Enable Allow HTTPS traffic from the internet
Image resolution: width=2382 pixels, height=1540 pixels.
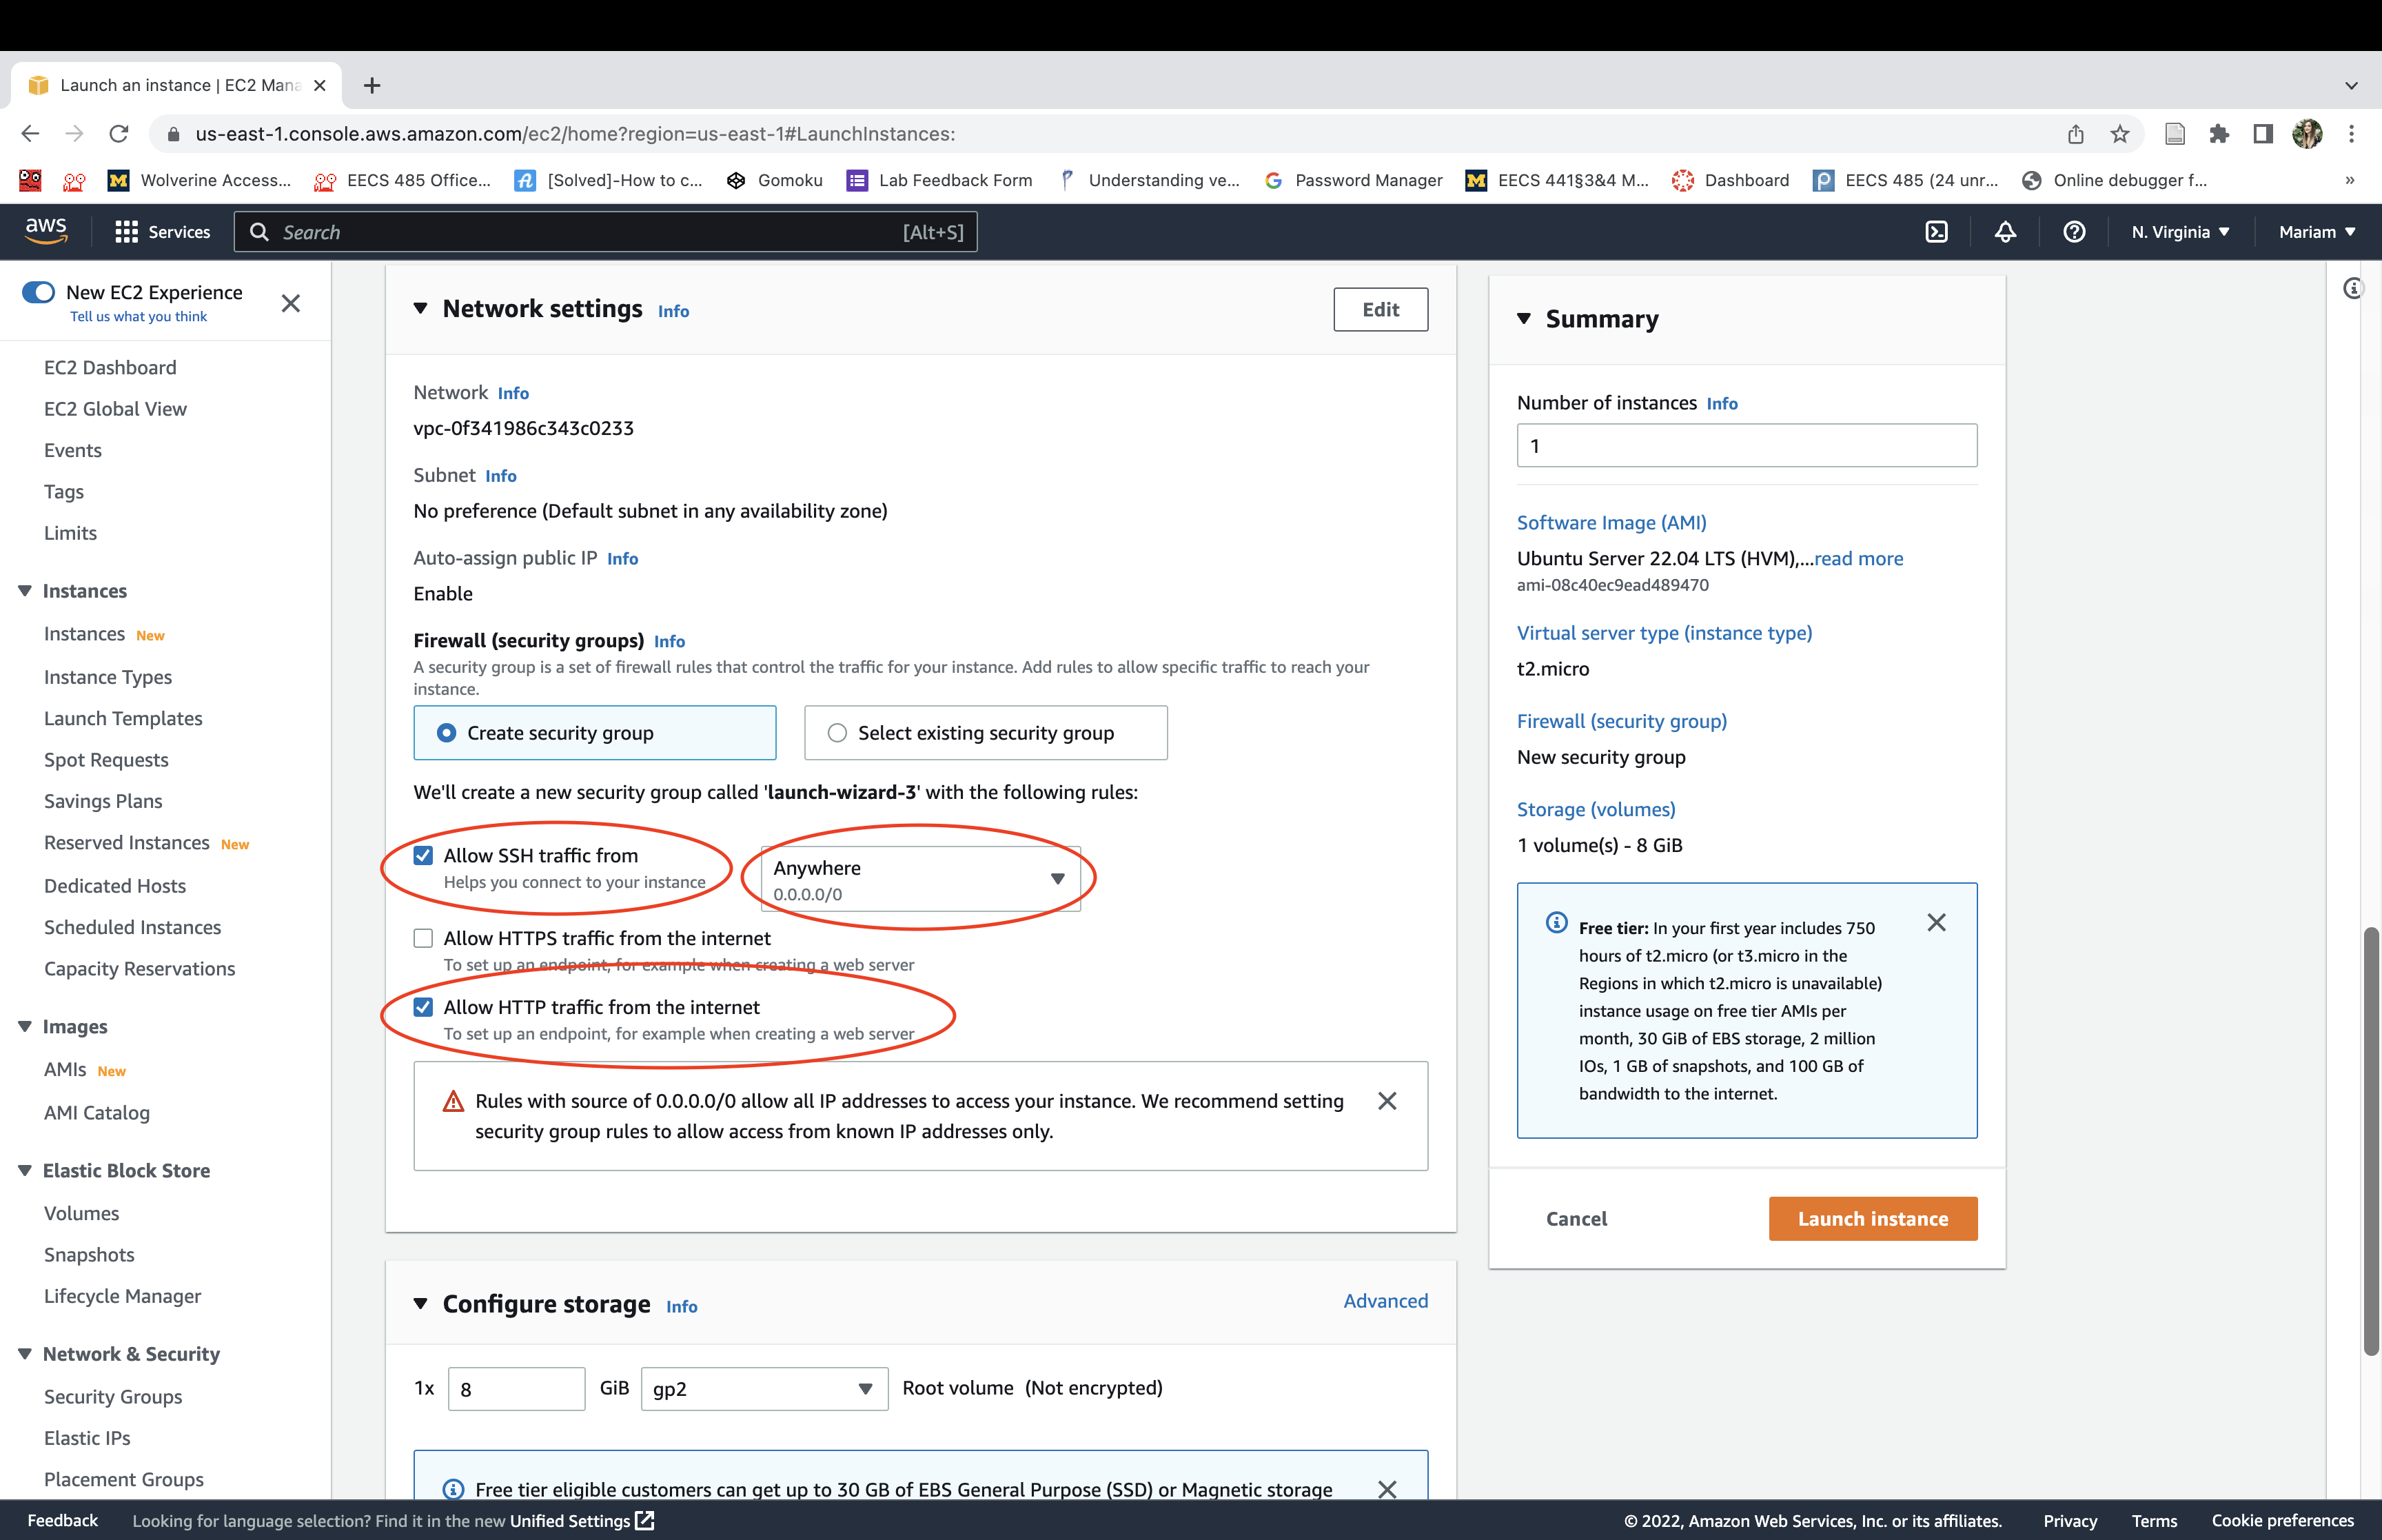pos(424,938)
